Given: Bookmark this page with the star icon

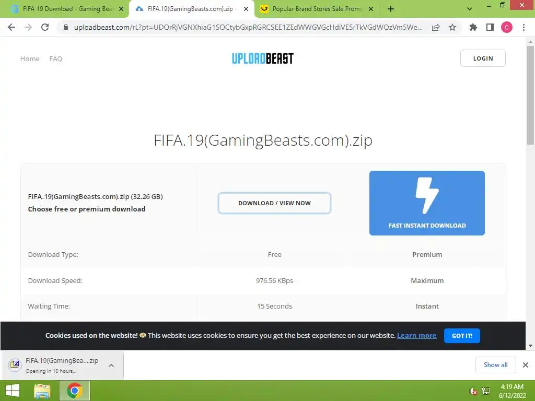Looking at the screenshot, I should [452, 27].
